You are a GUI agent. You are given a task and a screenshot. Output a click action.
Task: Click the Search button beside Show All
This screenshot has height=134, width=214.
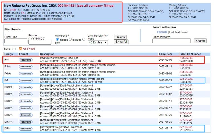coord(120,37)
